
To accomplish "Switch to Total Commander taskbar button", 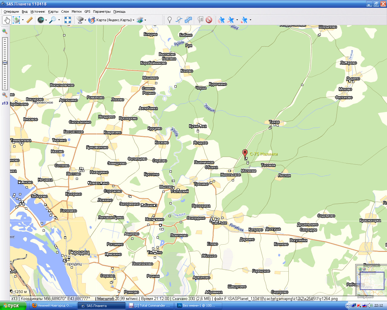I will (149, 305).
